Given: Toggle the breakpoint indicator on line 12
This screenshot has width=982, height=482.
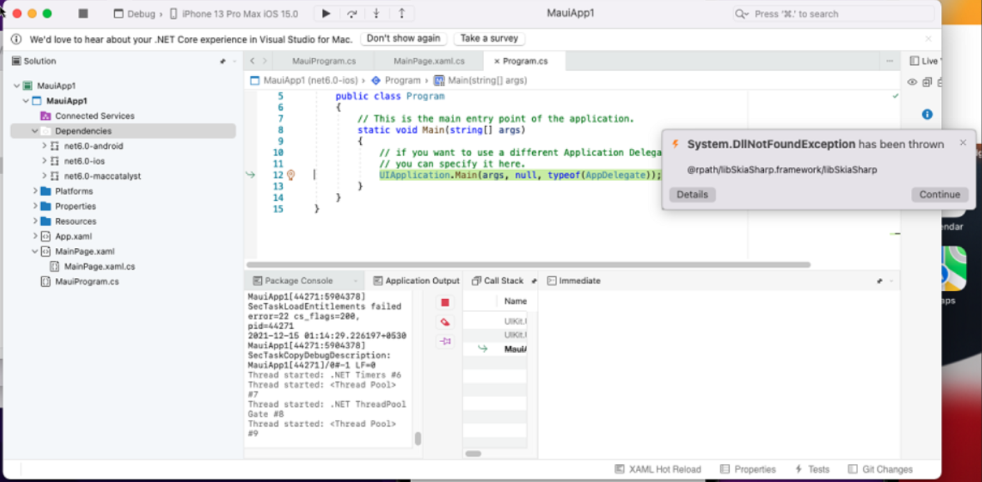Looking at the screenshot, I should point(291,175).
